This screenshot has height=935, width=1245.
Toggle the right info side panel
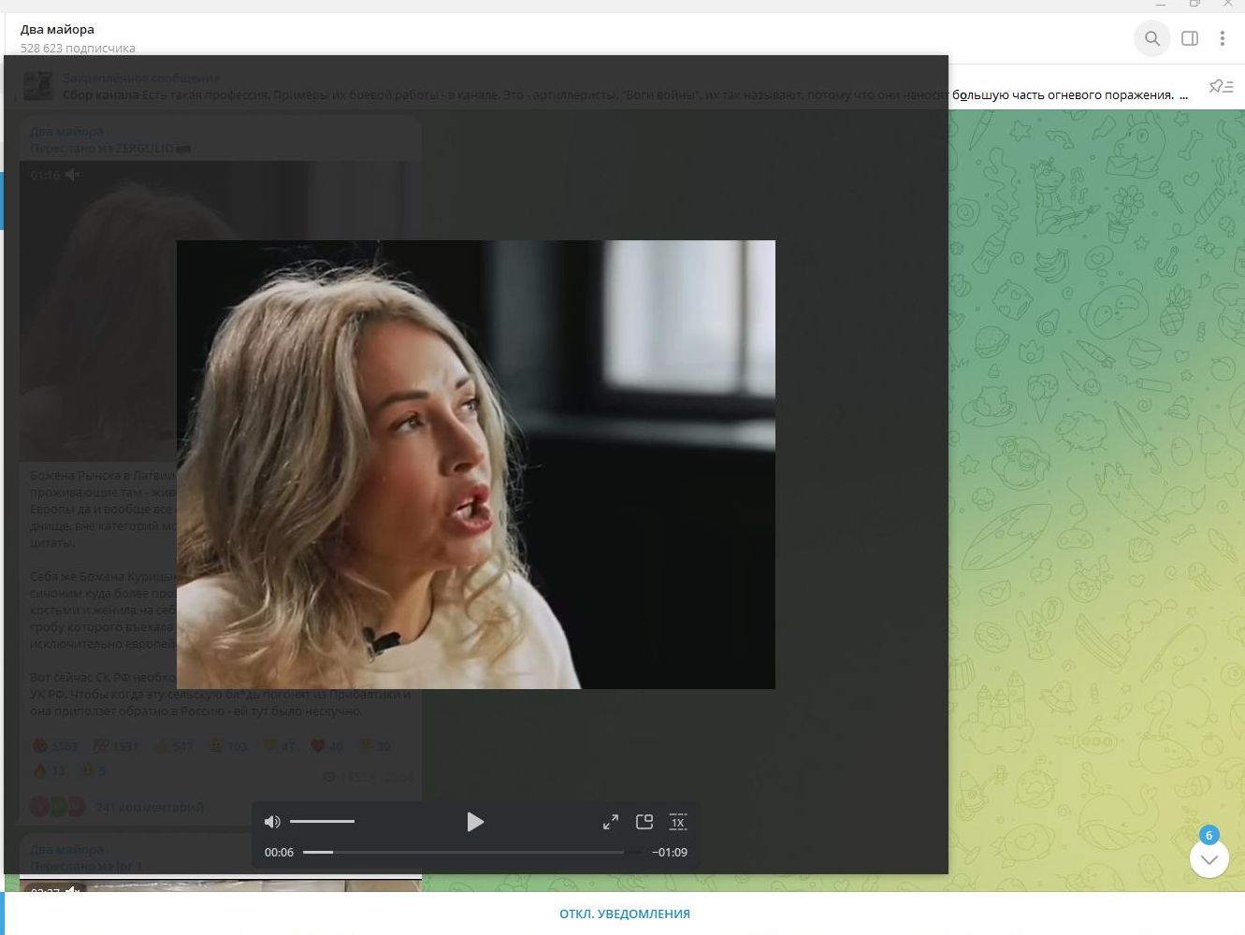[x=1190, y=38]
